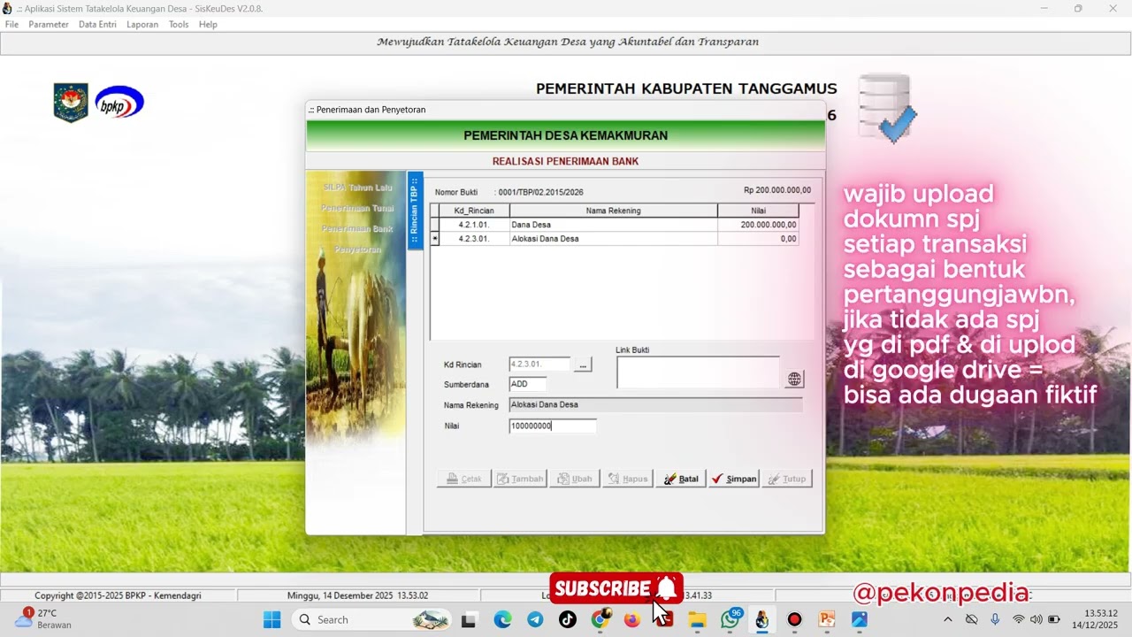Open the Parameter menu

coord(49,25)
